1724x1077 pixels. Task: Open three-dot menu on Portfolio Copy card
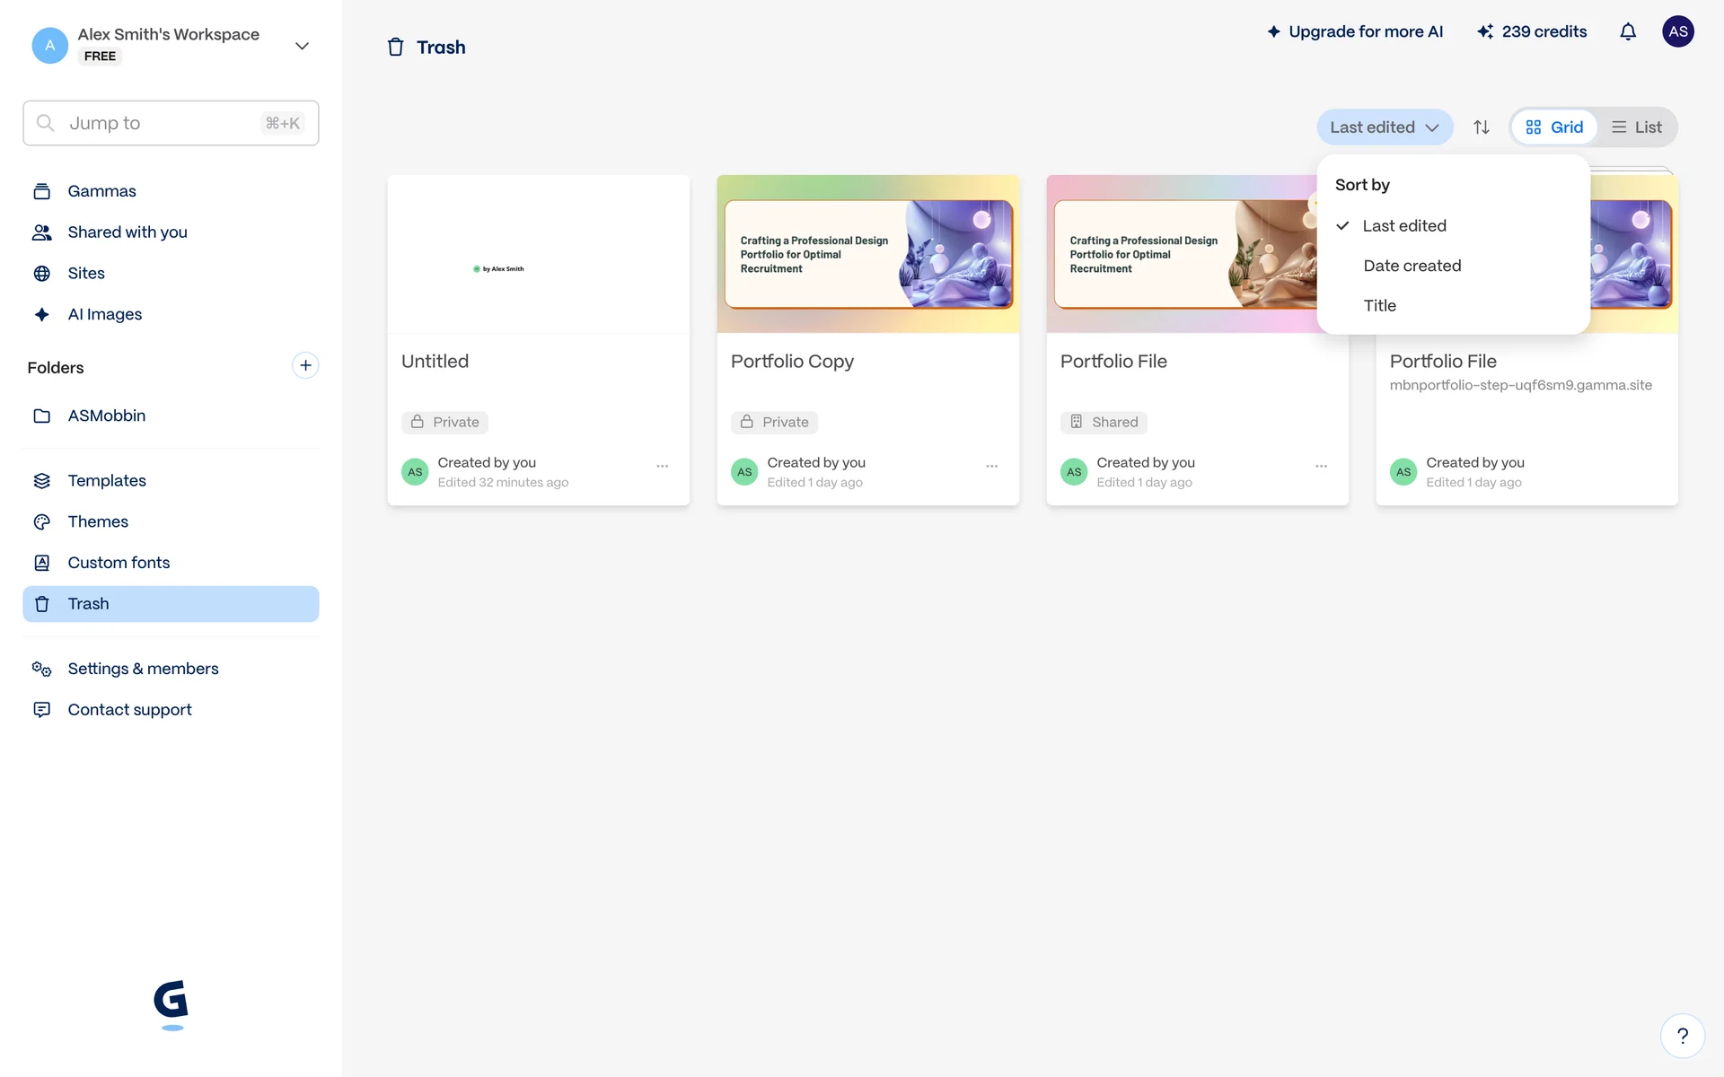click(991, 466)
